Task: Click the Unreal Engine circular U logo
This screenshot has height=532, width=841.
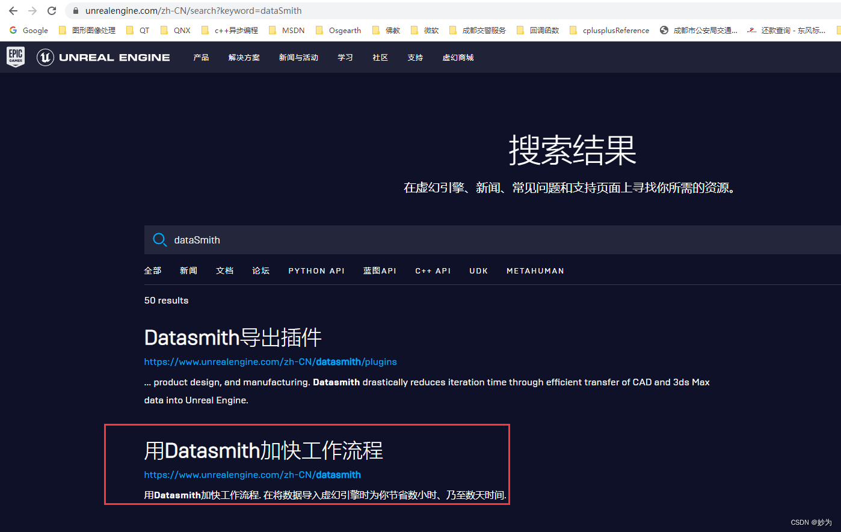Action: pyautogui.click(x=46, y=57)
